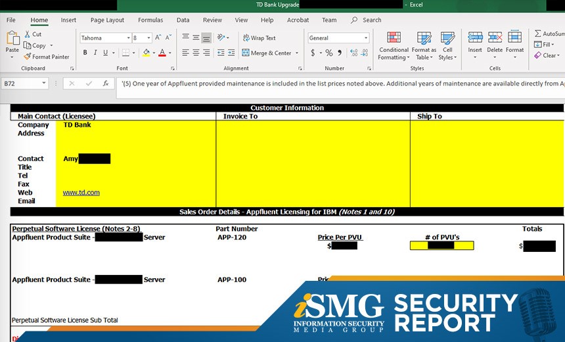Click the Increase Indent icon

coord(231,53)
